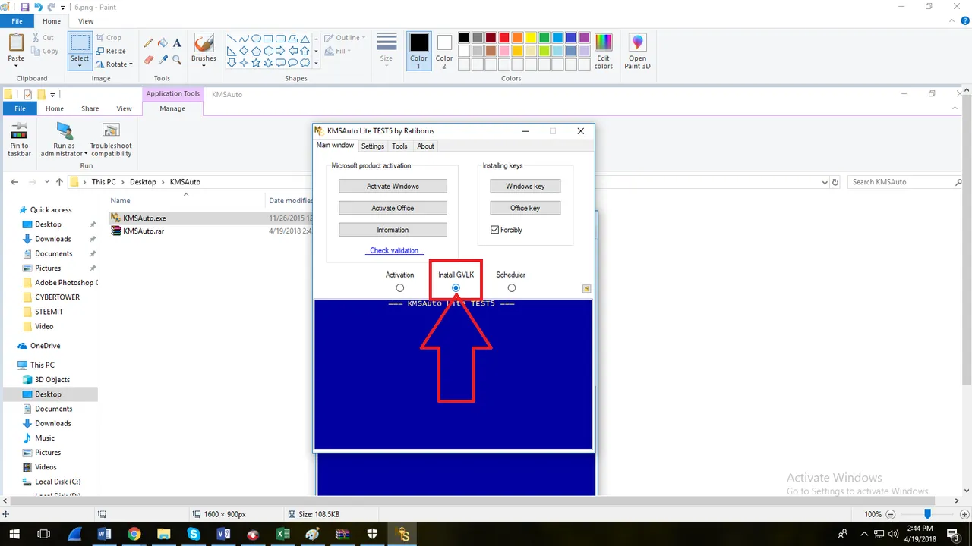Open Excel from the taskbar
The image size is (972, 546).
click(x=282, y=534)
